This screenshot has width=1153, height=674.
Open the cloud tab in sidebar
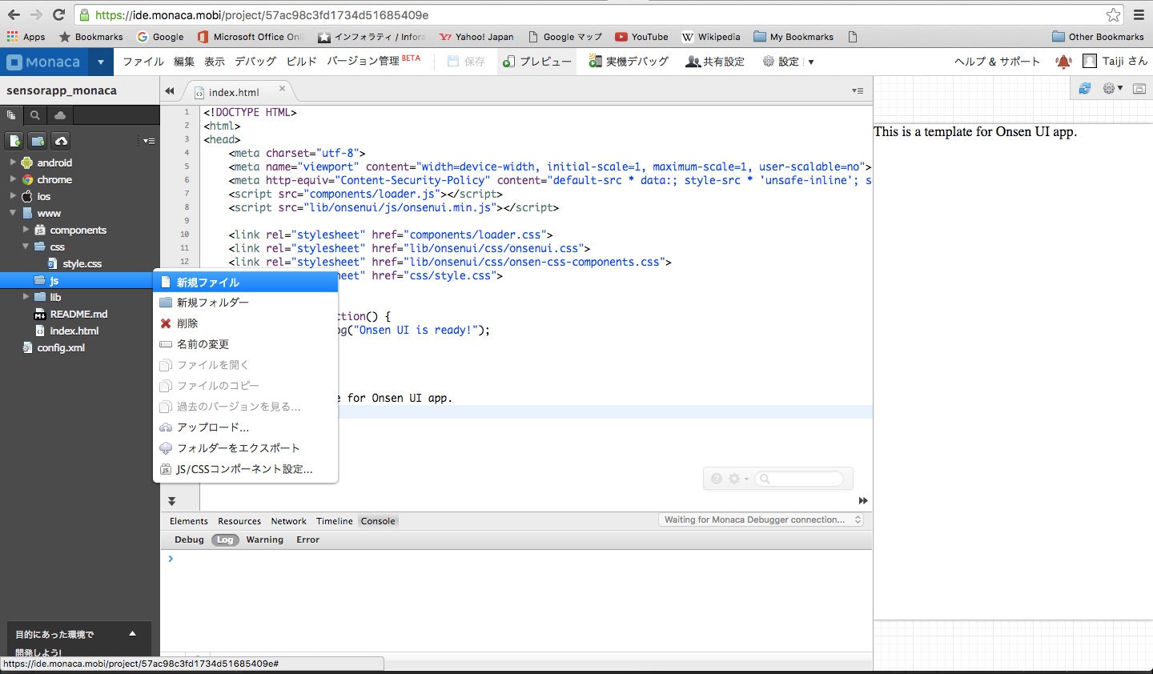coord(60,115)
